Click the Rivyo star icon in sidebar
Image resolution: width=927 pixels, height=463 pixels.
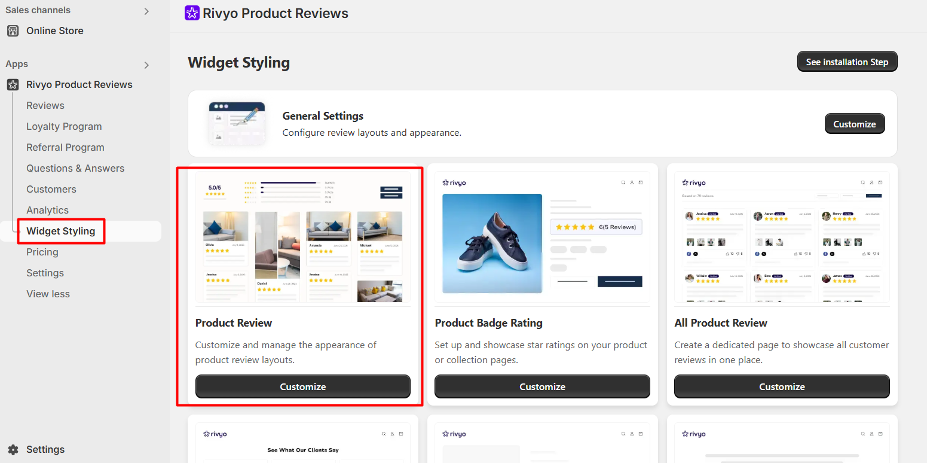point(13,84)
